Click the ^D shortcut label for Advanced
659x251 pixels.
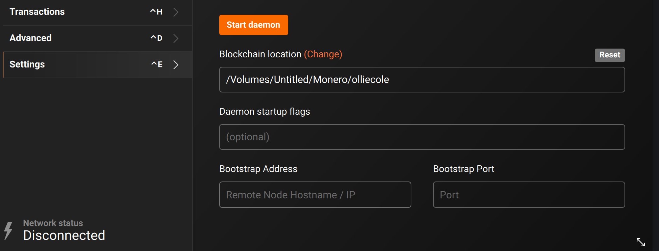[x=156, y=38]
